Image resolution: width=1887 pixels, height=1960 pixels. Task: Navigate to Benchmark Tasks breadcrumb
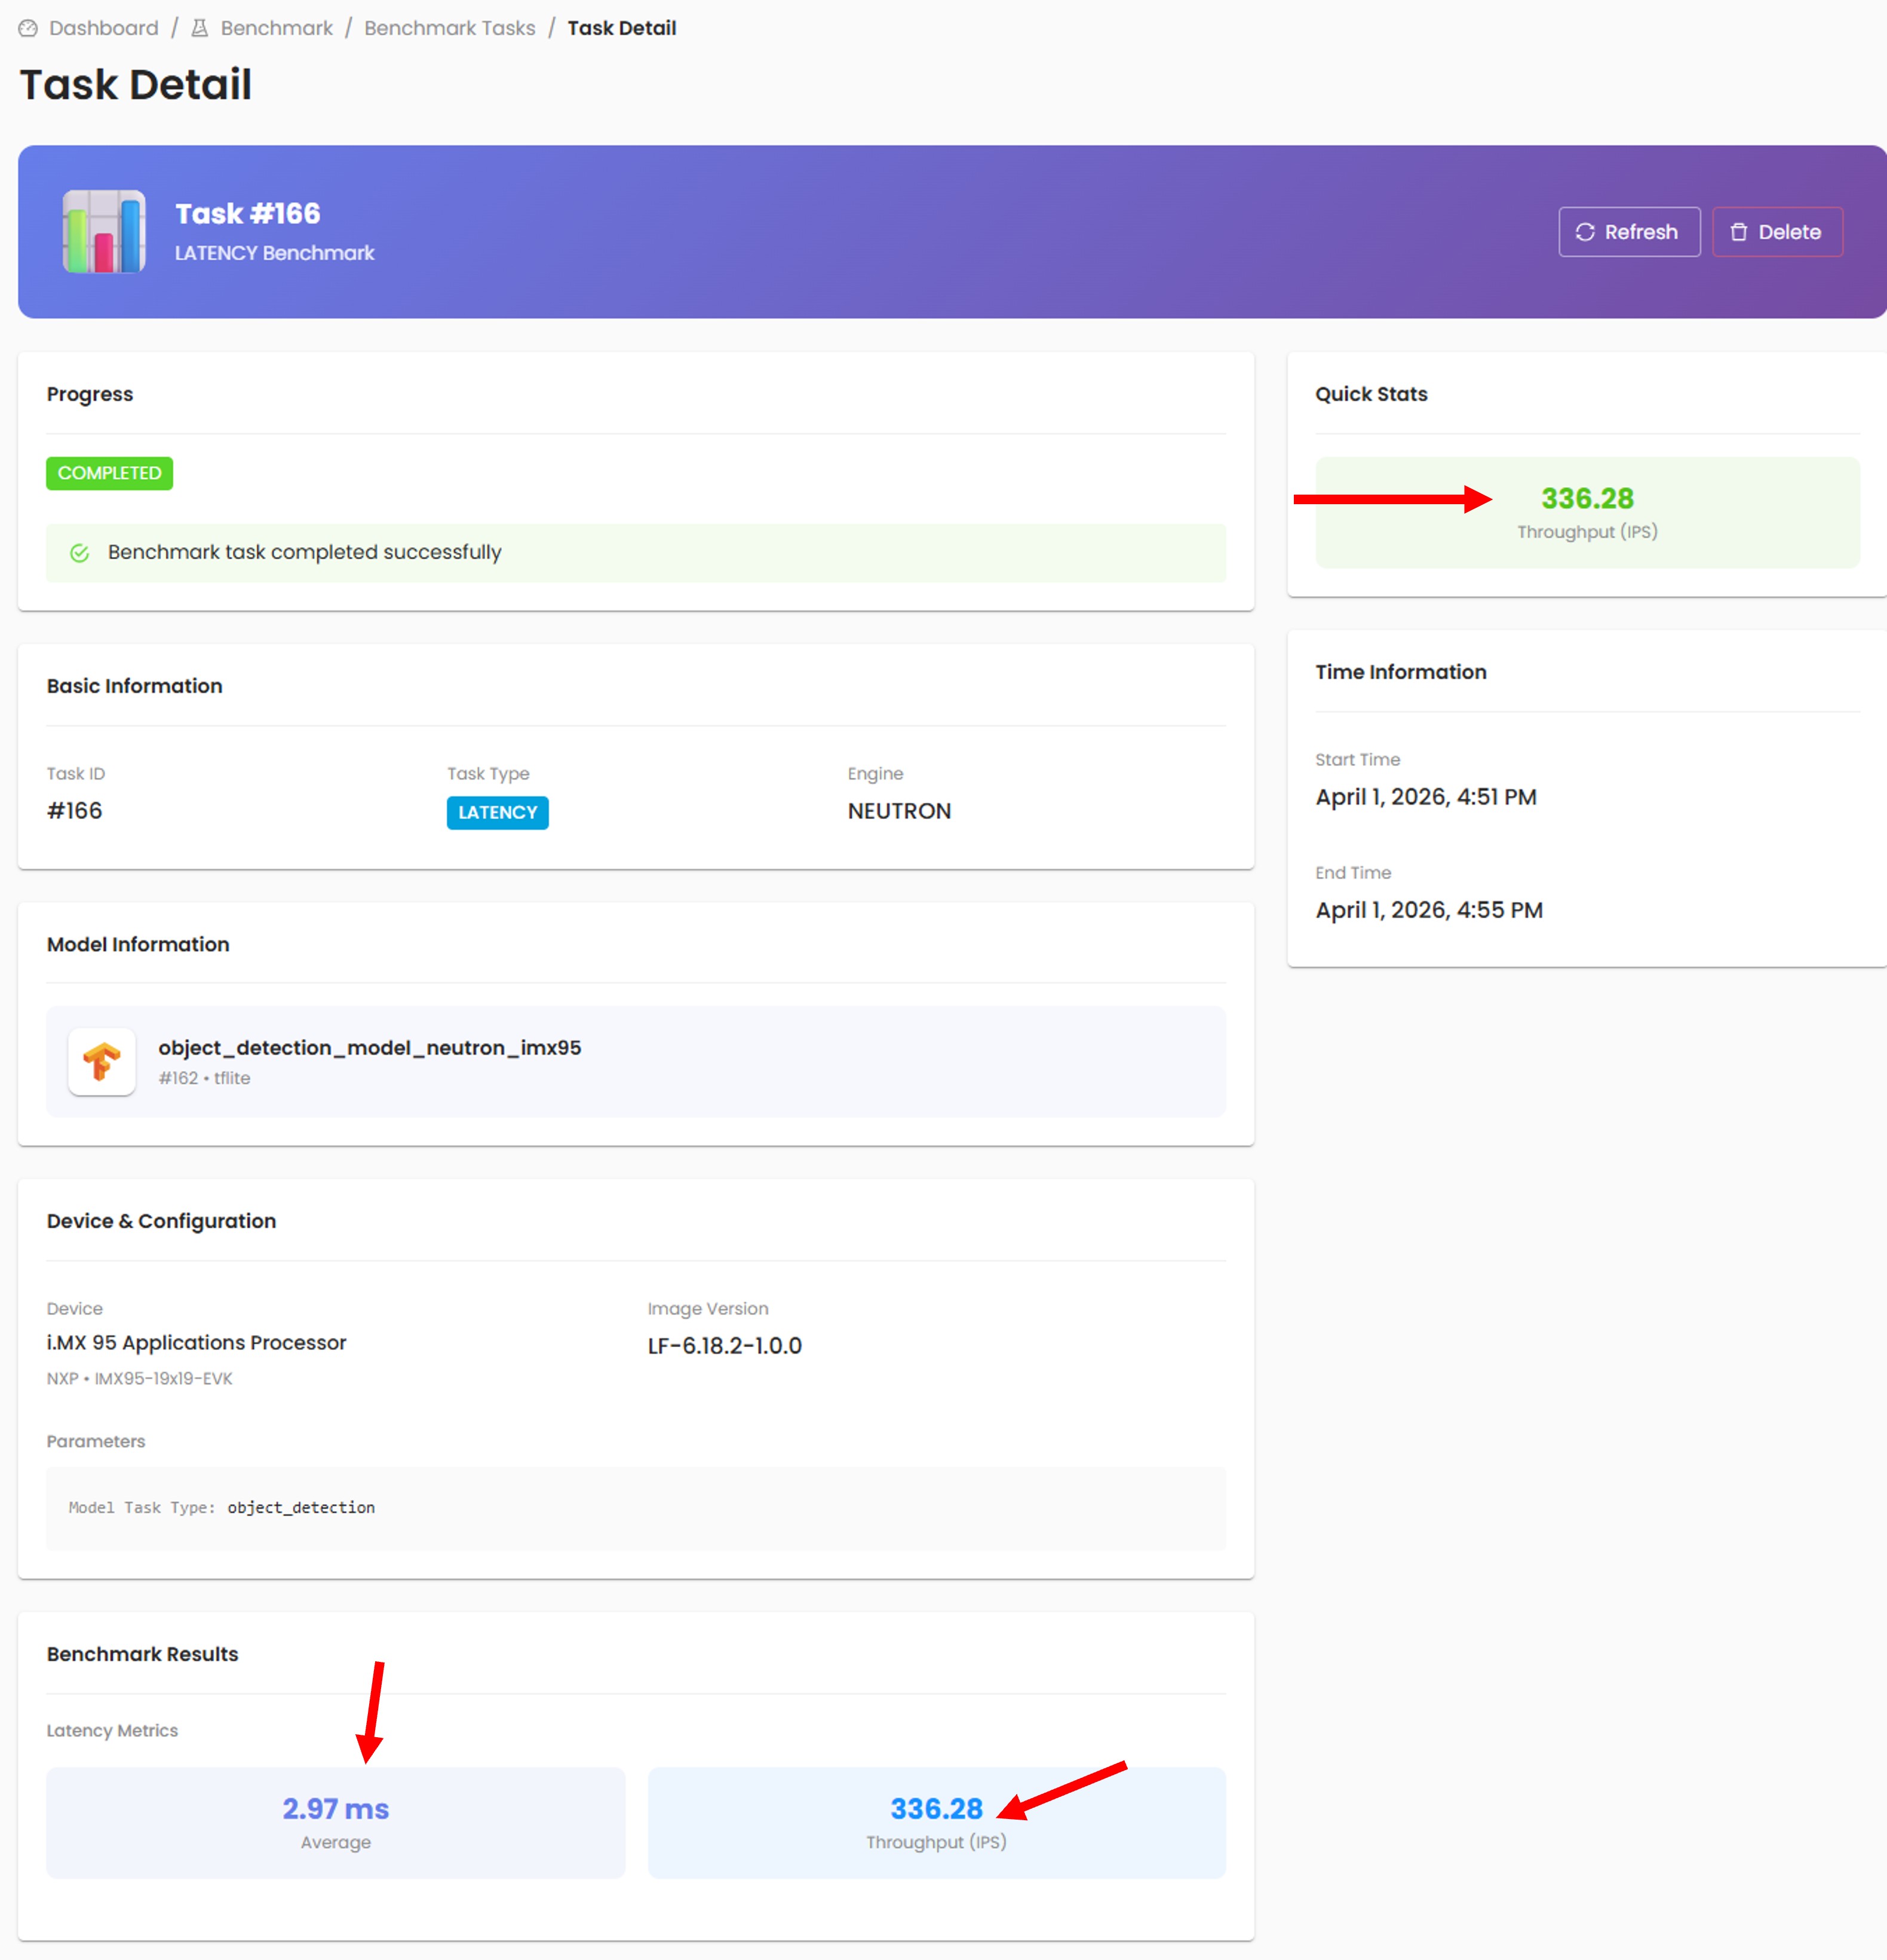[x=450, y=28]
